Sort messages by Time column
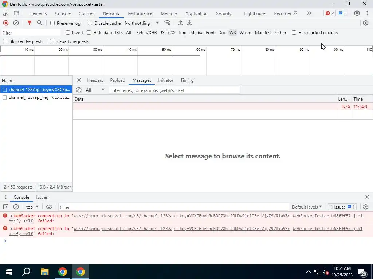The image size is (373, 279). (x=362, y=99)
